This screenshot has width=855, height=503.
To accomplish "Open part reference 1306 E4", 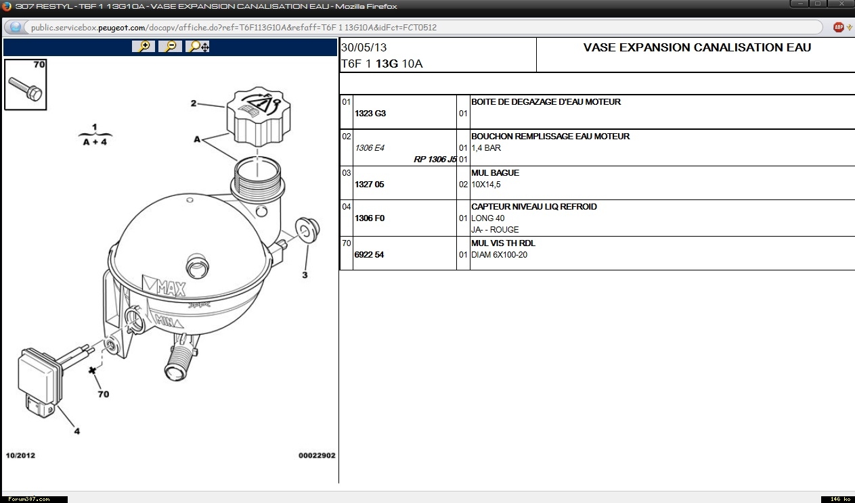I will 369,148.
